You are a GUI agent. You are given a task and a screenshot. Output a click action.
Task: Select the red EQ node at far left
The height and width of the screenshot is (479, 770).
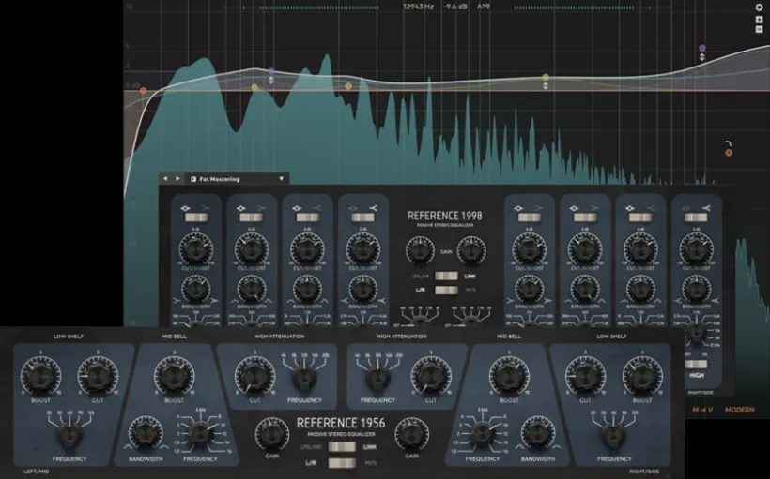(x=144, y=91)
